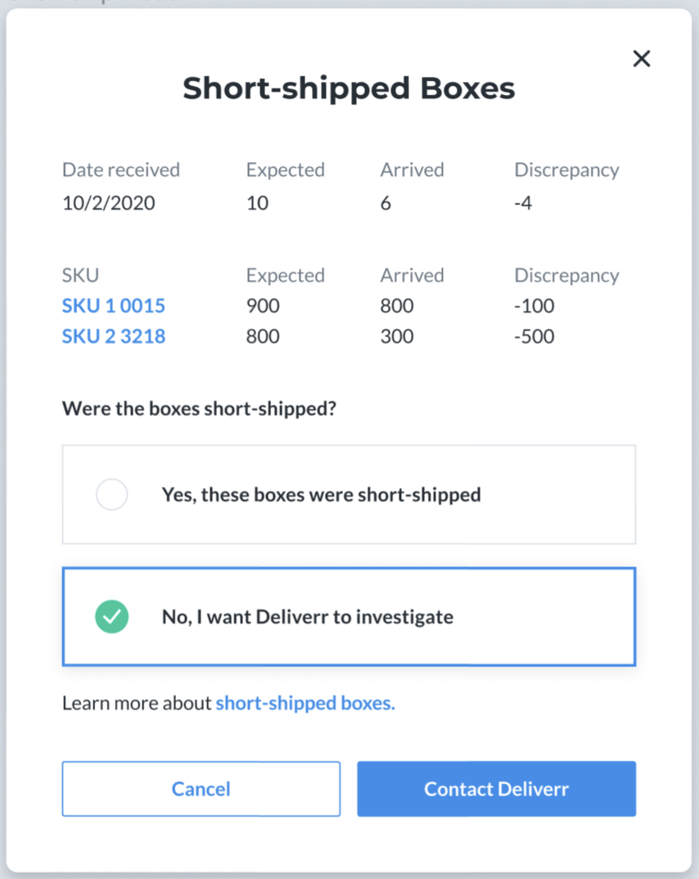The image size is (699, 879).
Task: Click the expected quantity 900
Action: point(263,305)
